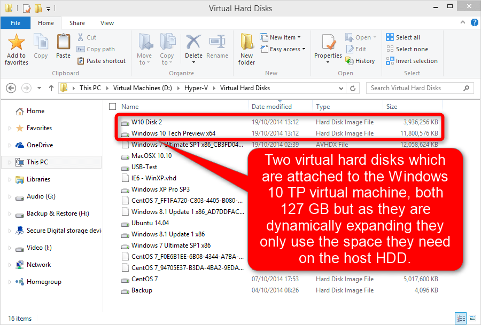Select the Windows XP Pro SP3 file

(x=160, y=189)
